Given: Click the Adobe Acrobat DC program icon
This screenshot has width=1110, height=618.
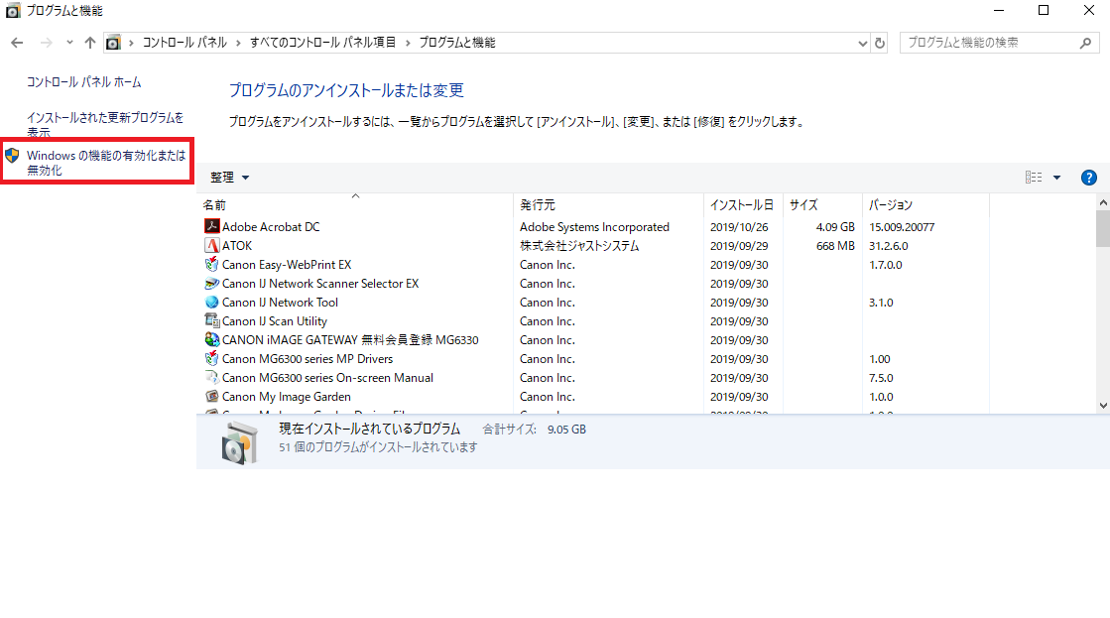Looking at the screenshot, I should coord(211,226).
